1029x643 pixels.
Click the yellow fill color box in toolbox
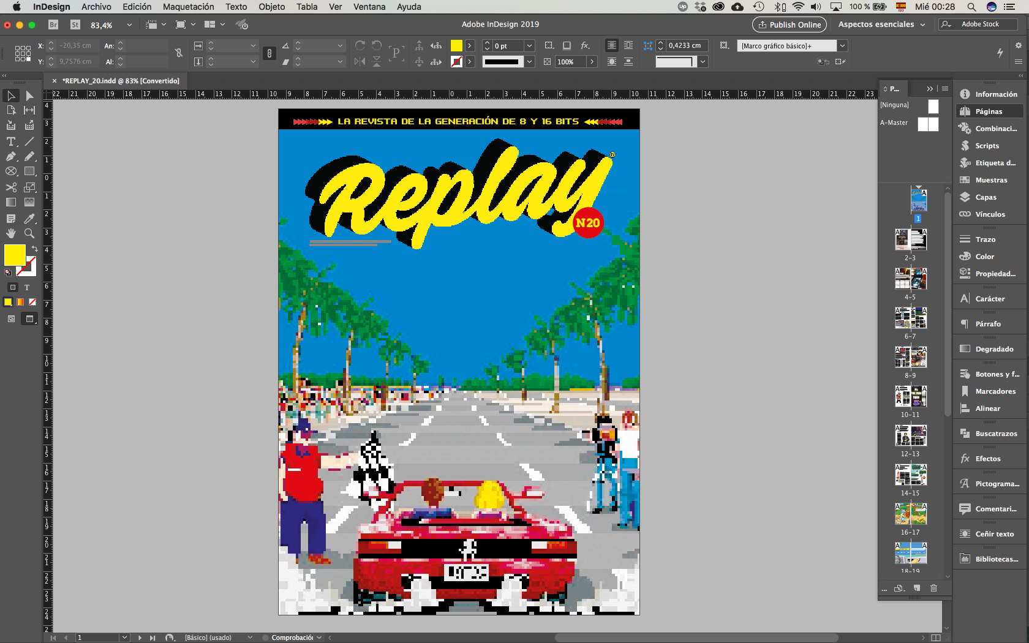(15, 255)
